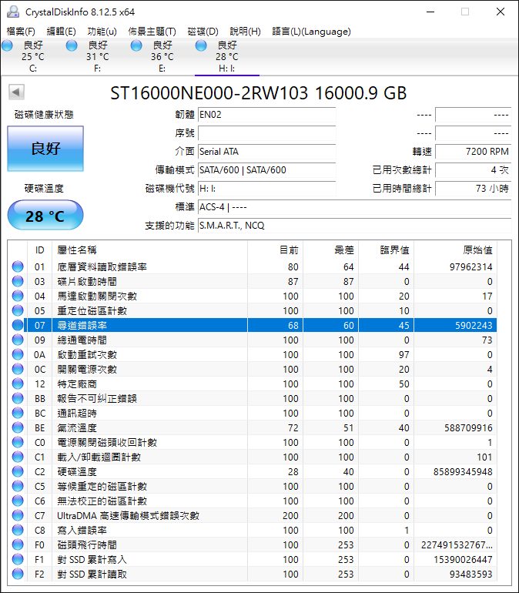Click the 轉速 field showing 7200 RPM
This screenshot has width=519, height=593.
click(474, 152)
